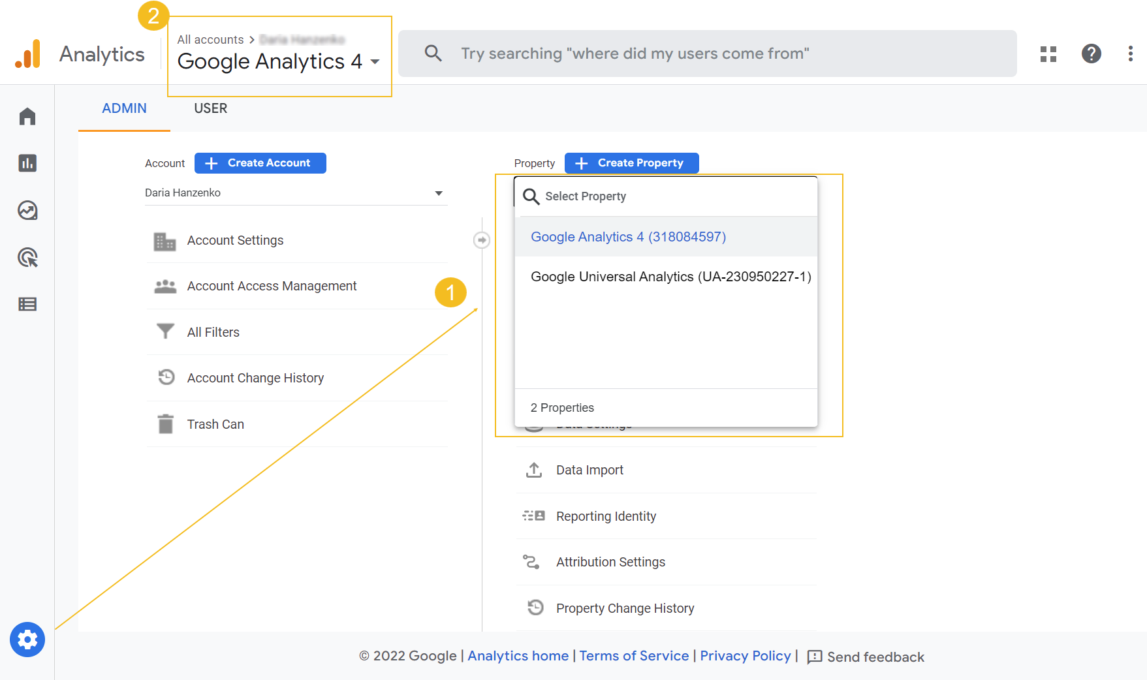Select Google Analytics 4 (318084597) property

tap(666, 237)
